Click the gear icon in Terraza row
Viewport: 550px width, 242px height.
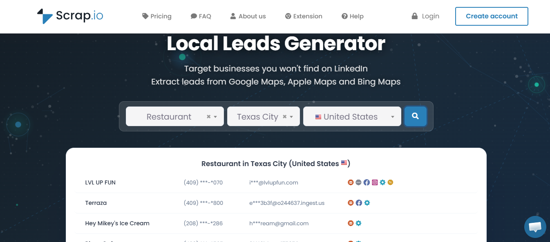coord(367,203)
